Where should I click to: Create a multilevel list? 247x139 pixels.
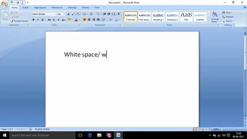pyautogui.click(x=98, y=14)
